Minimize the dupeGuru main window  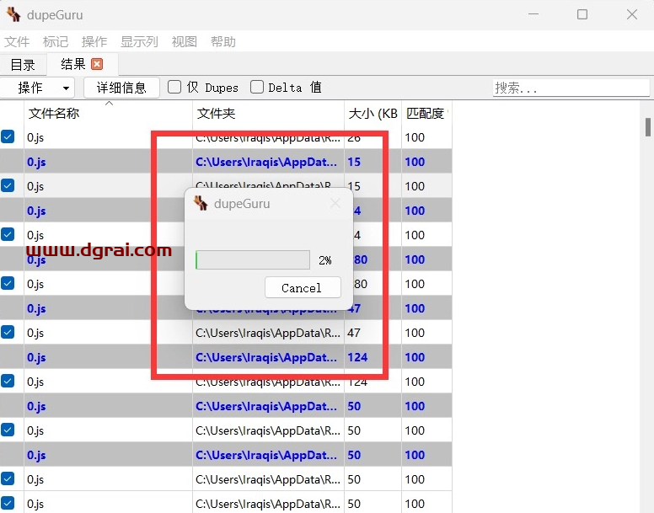[x=533, y=14]
